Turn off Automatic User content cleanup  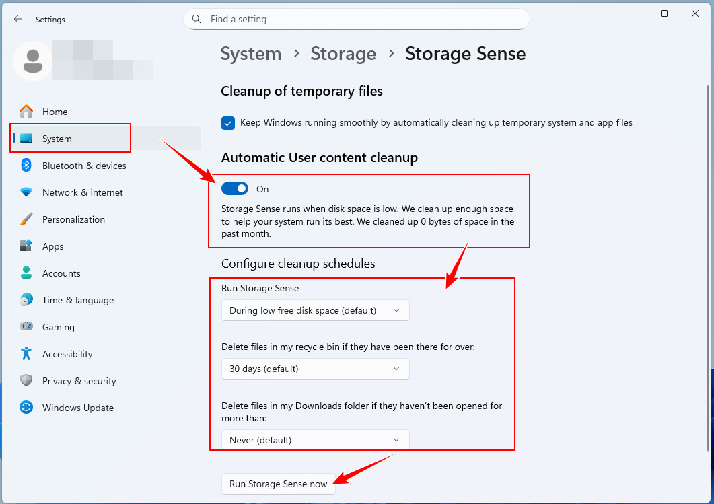click(235, 189)
